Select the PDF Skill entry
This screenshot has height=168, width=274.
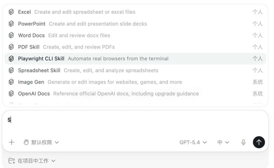click(x=29, y=47)
